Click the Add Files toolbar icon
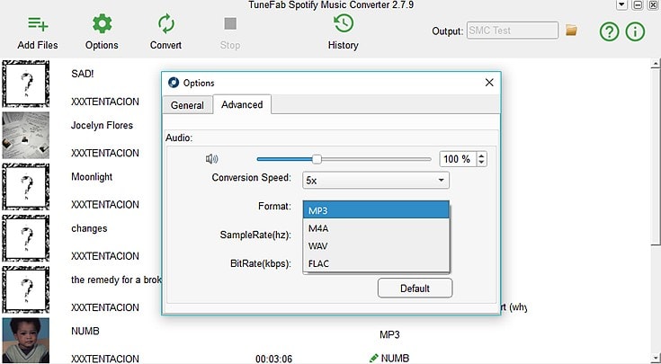The height and width of the screenshot is (364, 661). 38,24
